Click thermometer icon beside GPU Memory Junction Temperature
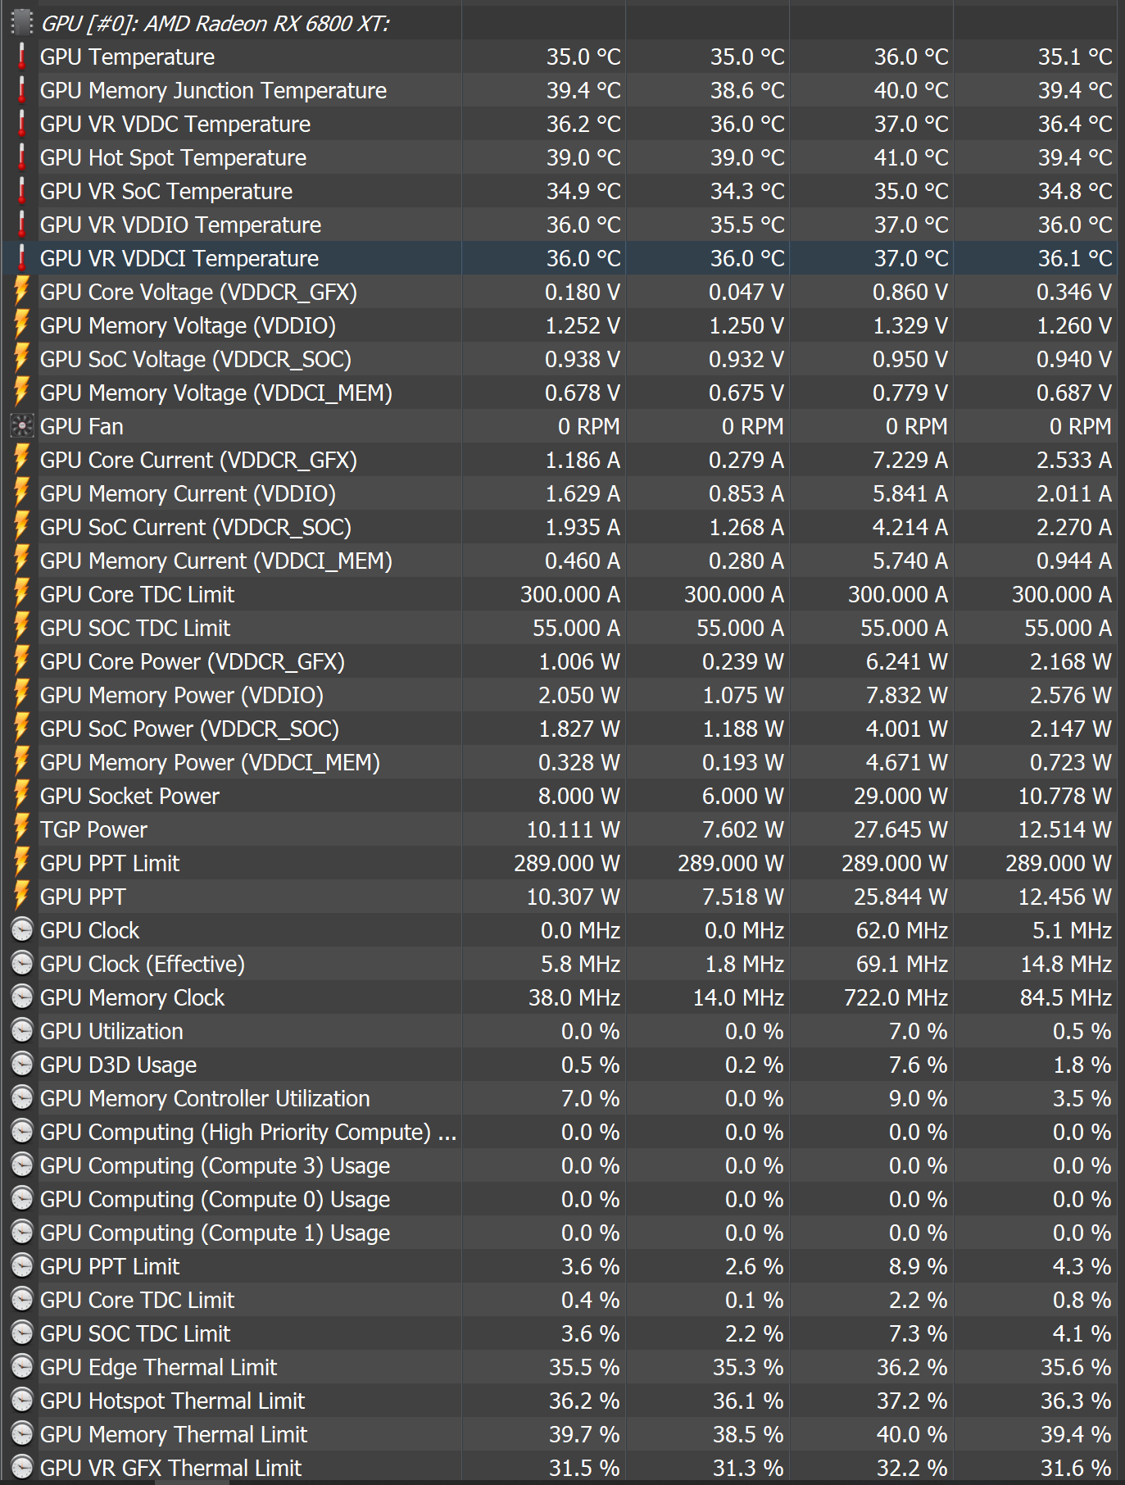1125x1485 pixels. (x=22, y=90)
